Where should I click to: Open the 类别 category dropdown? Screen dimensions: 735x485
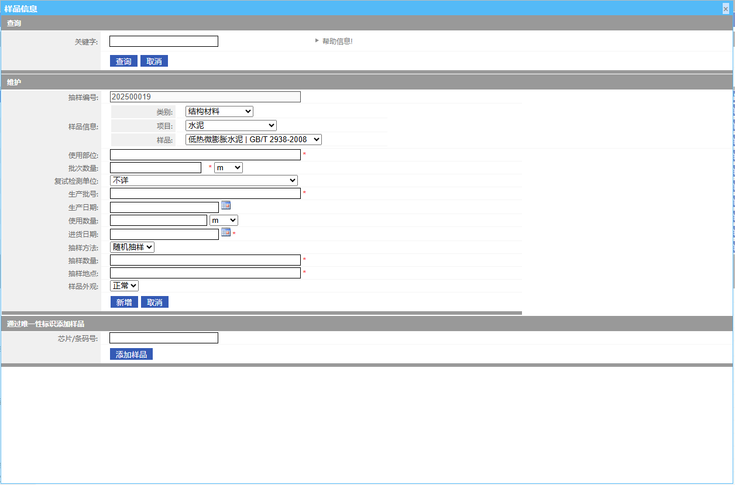click(x=219, y=111)
